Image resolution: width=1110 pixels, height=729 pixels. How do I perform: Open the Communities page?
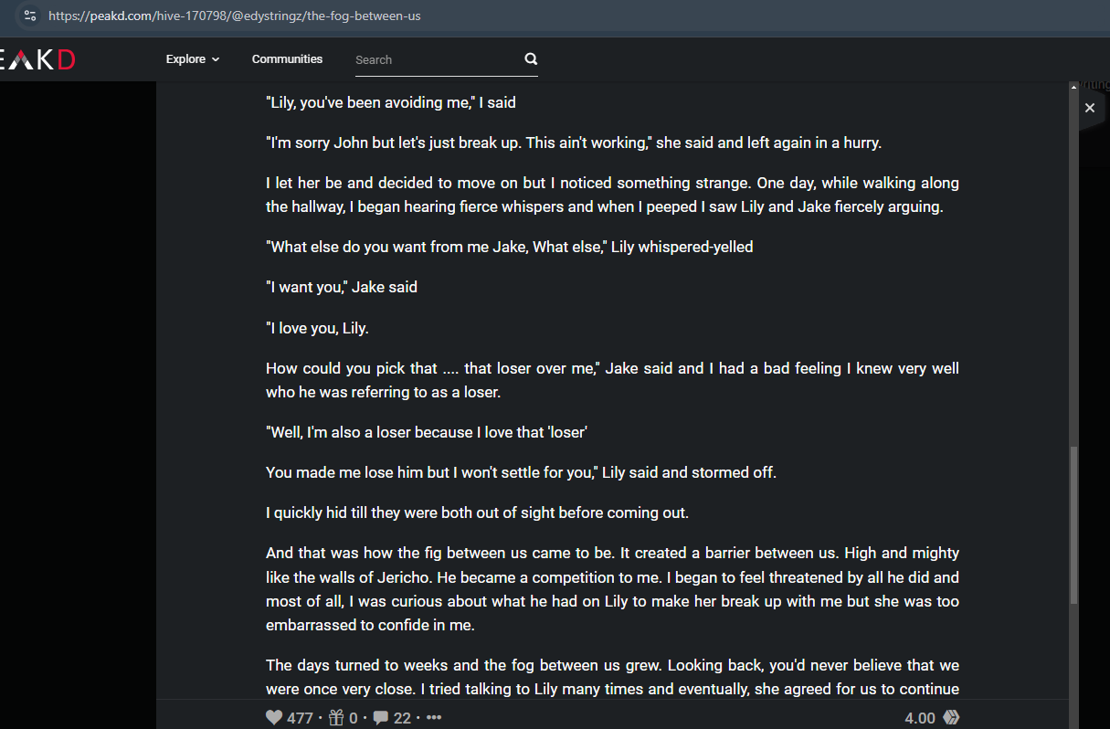(x=287, y=59)
